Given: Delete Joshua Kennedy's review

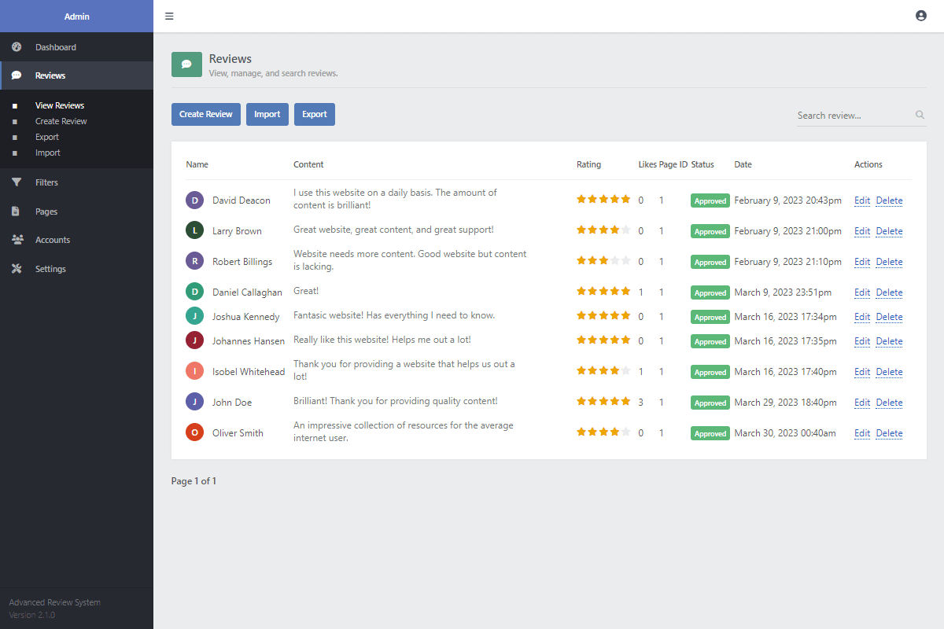Looking at the screenshot, I should pos(889,317).
